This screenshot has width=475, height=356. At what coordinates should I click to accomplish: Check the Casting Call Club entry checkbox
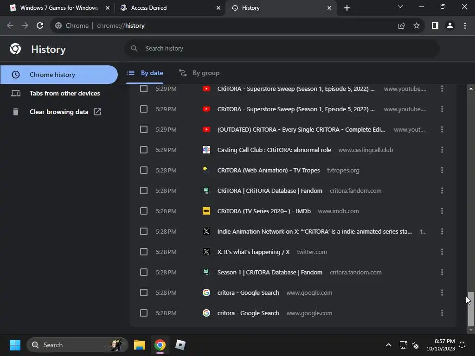[x=144, y=150]
